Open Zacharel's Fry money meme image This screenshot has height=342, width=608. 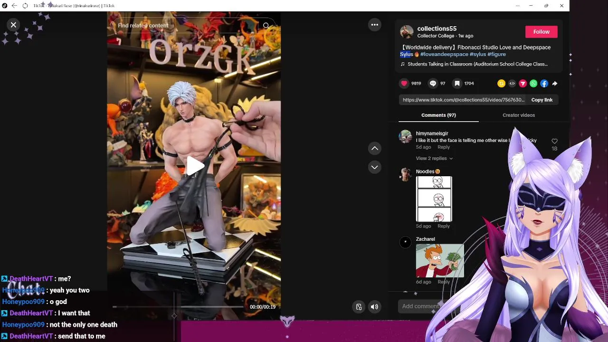(x=440, y=261)
